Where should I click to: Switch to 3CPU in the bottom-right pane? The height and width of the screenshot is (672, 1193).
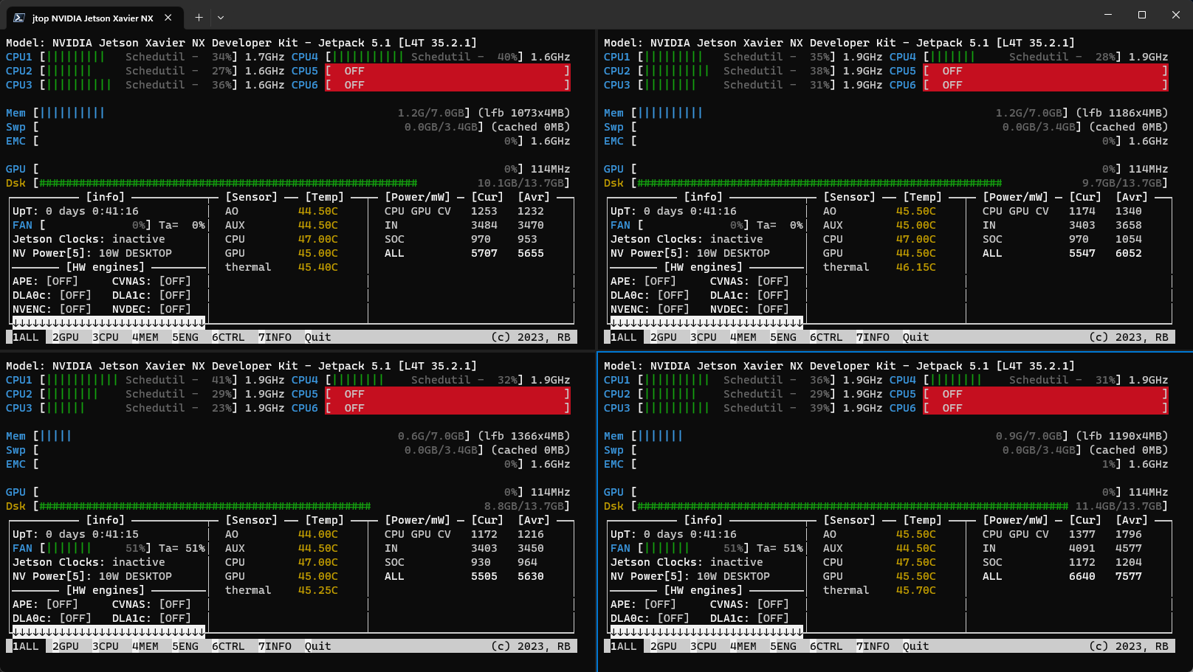point(704,646)
